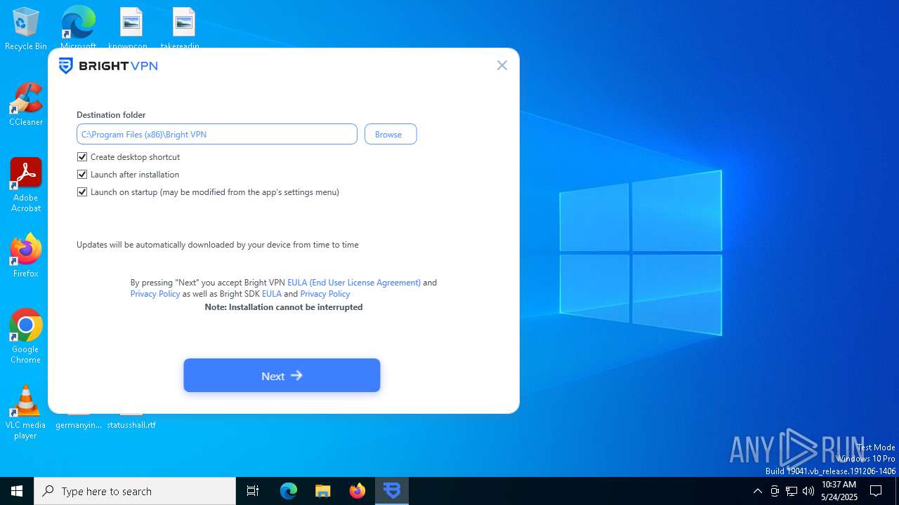Open the Bright VPN EULA link
Image resolution: width=899 pixels, height=505 pixels.
pos(354,283)
